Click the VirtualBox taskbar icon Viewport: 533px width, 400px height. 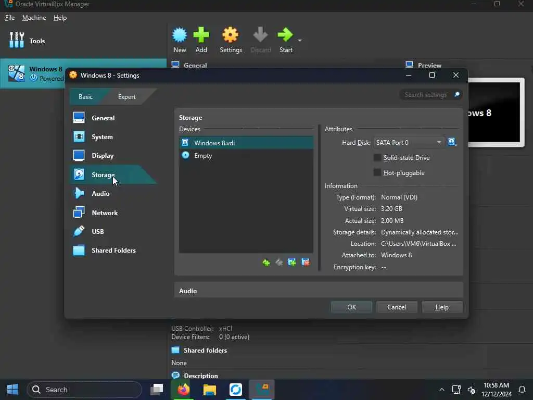click(x=262, y=390)
